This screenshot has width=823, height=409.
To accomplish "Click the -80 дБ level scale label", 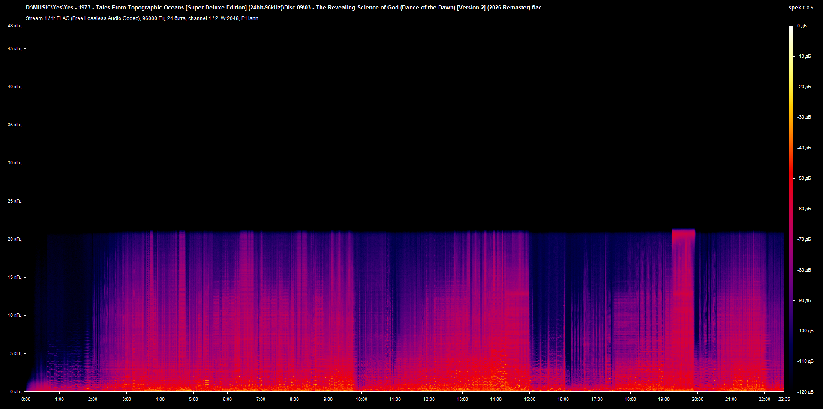I will [x=804, y=270].
